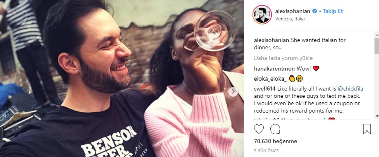
Task: Click the blue verified badge
Action: (x=314, y=11)
